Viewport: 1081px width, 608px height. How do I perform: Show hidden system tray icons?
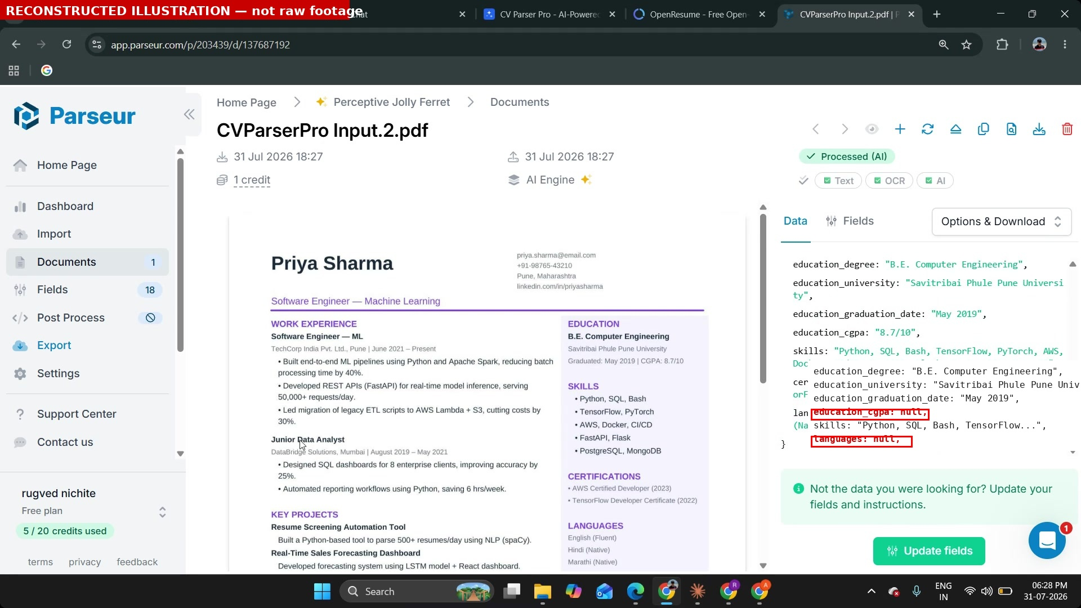coord(872,591)
